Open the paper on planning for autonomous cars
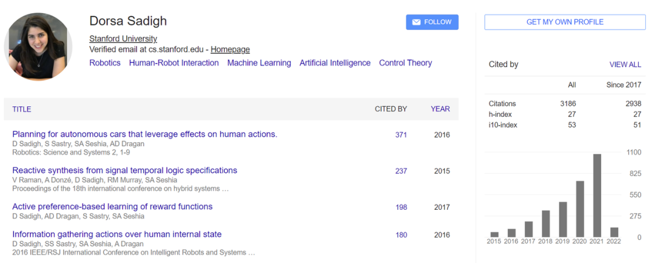Viewport: 655px width, 263px height. coord(144,134)
